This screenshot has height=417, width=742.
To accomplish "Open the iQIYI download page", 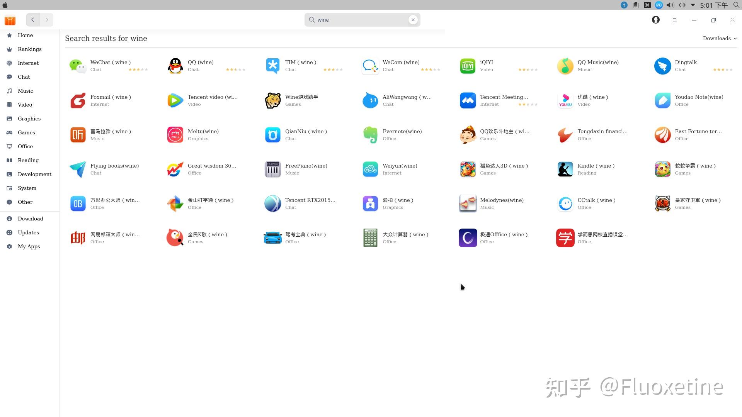I will [x=468, y=66].
